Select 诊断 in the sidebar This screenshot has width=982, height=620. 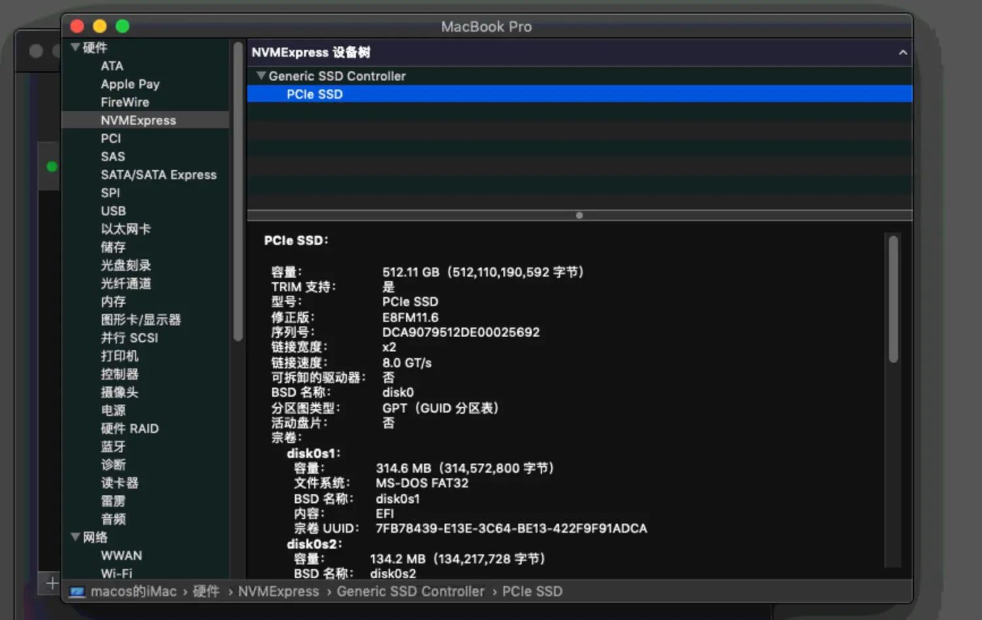113,465
